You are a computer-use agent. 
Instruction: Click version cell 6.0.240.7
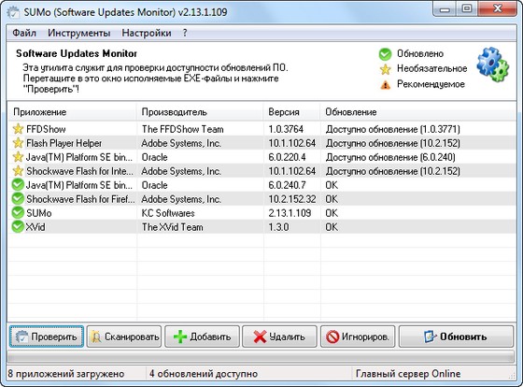(x=288, y=185)
